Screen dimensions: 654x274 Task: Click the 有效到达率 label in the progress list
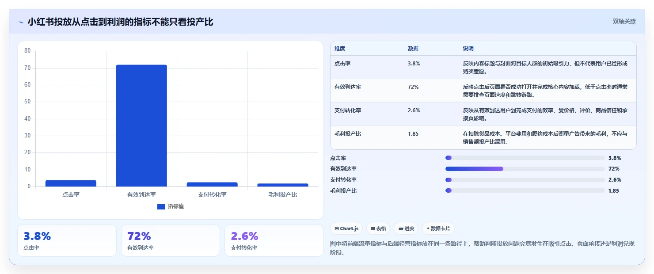coord(343,169)
